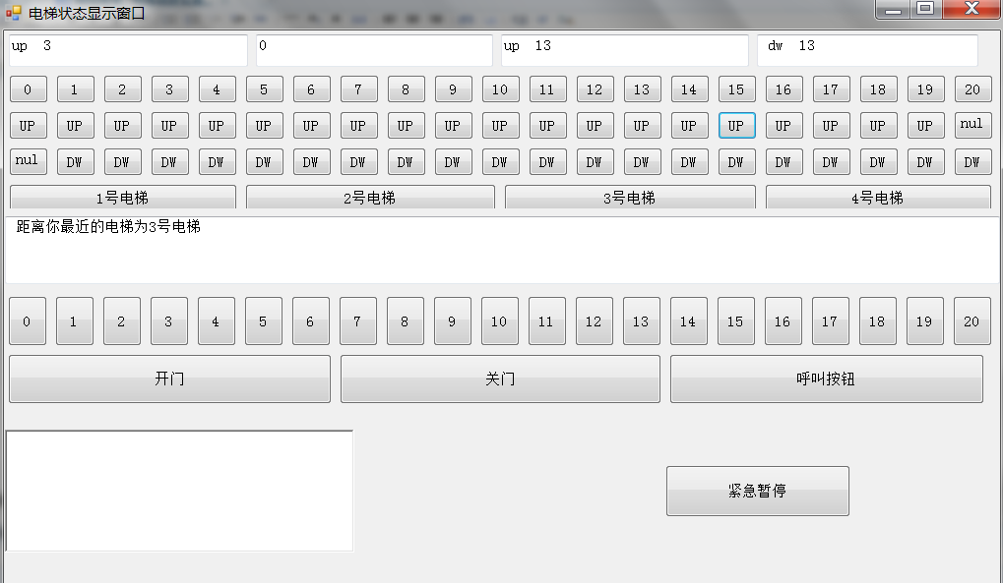Screen dimensions: 1003x583
Task: Click the status field showing 'up 13'
Action: (625, 50)
